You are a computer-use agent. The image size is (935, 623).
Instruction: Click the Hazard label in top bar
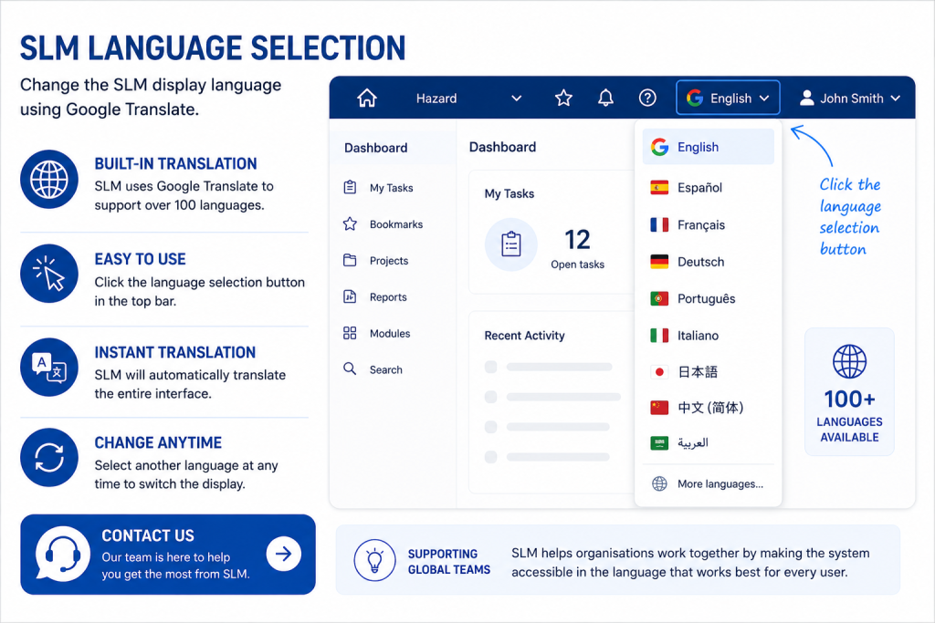click(x=436, y=99)
